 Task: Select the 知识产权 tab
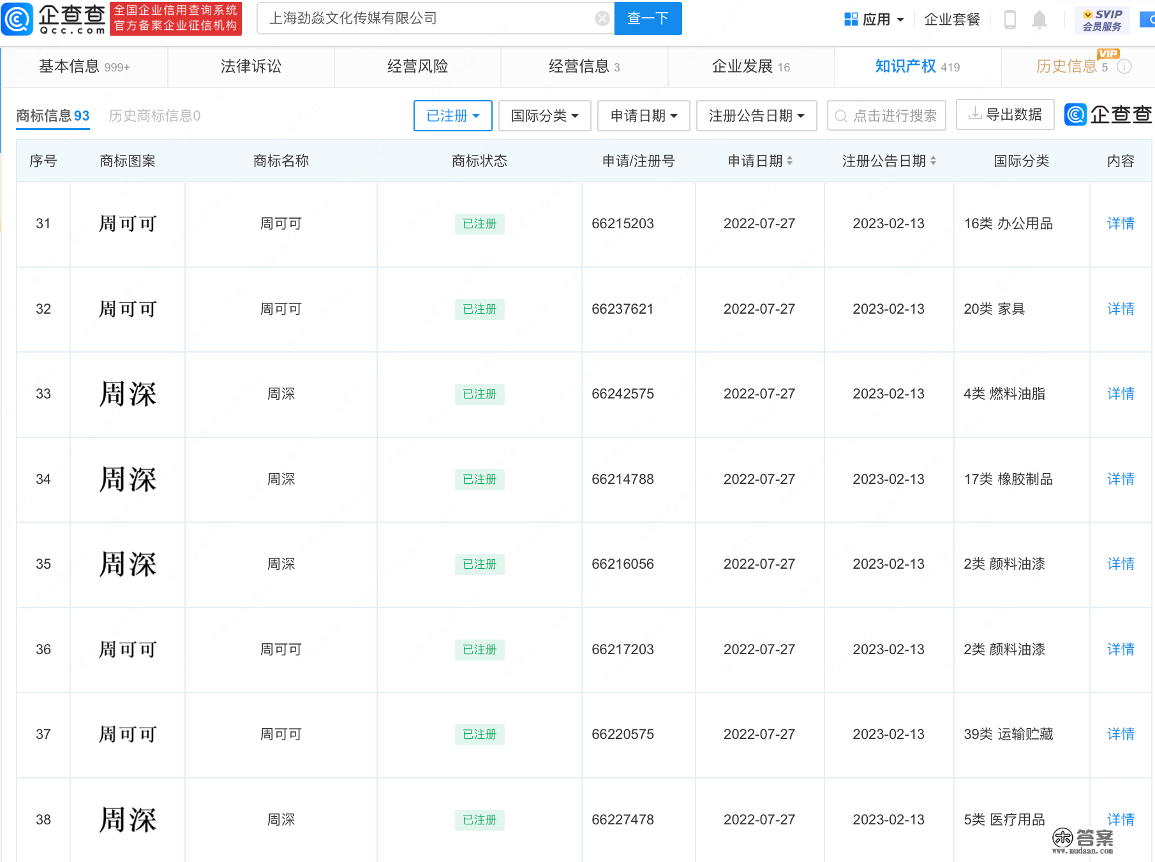[x=918, y=66]
